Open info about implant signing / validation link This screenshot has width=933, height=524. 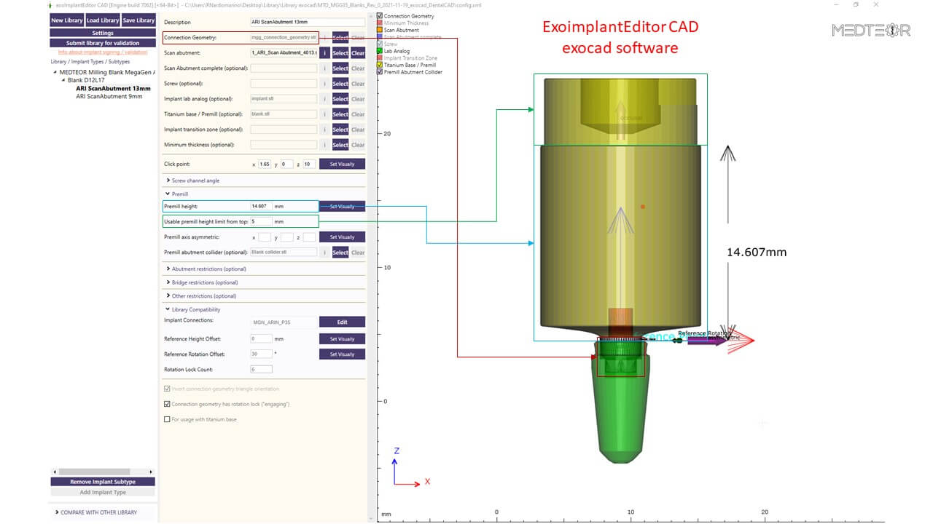click(103, 52)
